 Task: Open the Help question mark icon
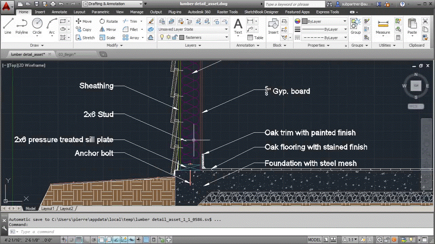402,4
